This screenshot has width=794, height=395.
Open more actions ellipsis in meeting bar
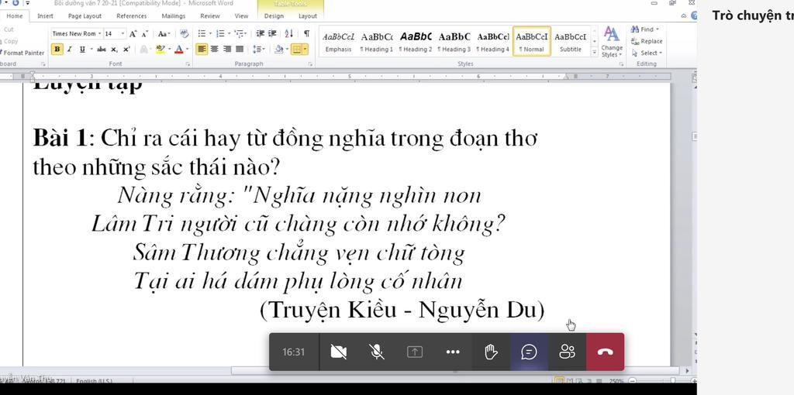coord(453,352)
